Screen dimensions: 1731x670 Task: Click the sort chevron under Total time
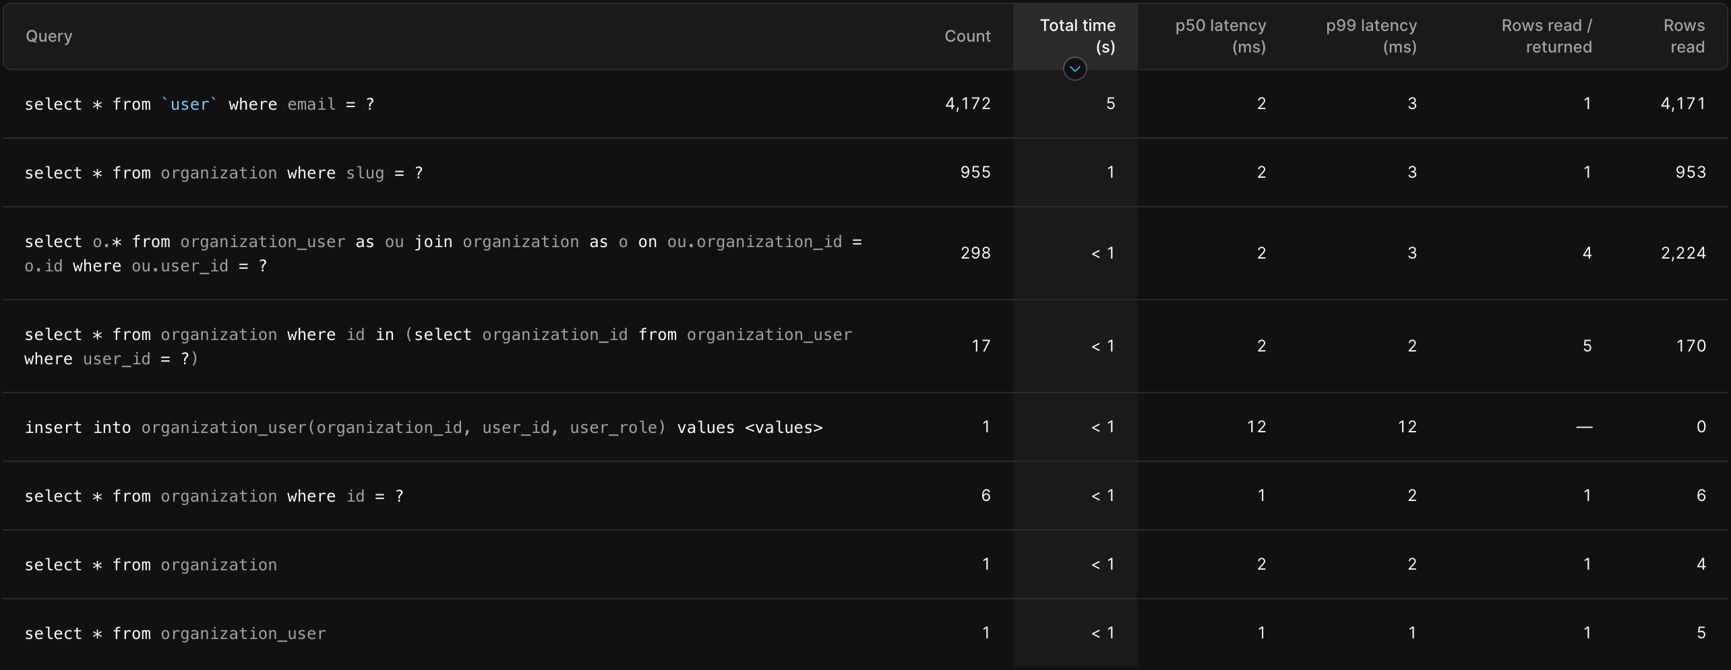[x=1074, y=69]
